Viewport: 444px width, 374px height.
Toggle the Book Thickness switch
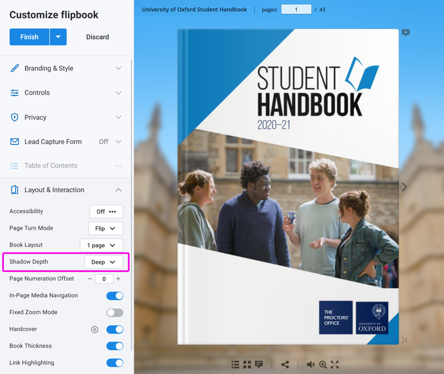tap(115, 346)
